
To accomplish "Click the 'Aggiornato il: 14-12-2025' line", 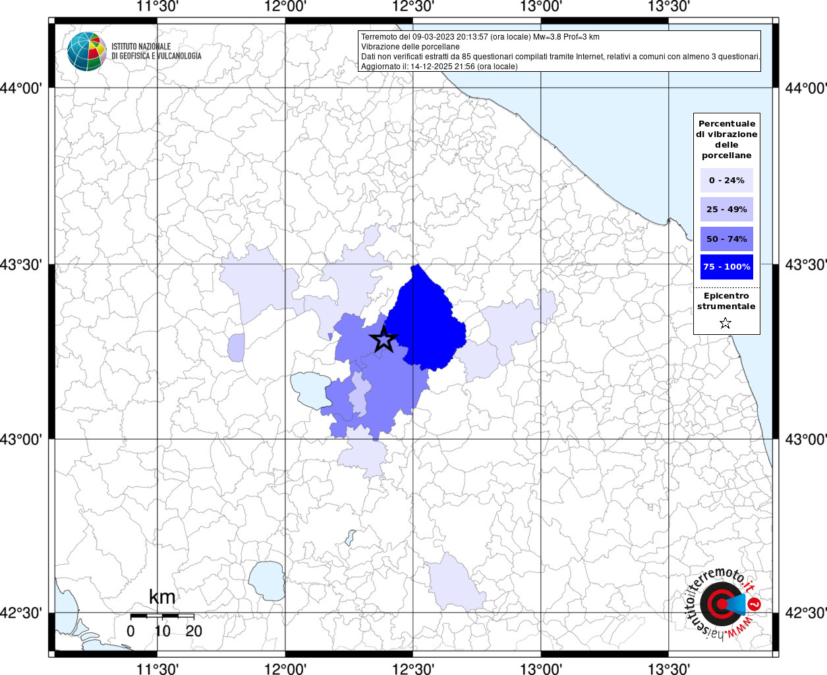I will click(440, 67).
